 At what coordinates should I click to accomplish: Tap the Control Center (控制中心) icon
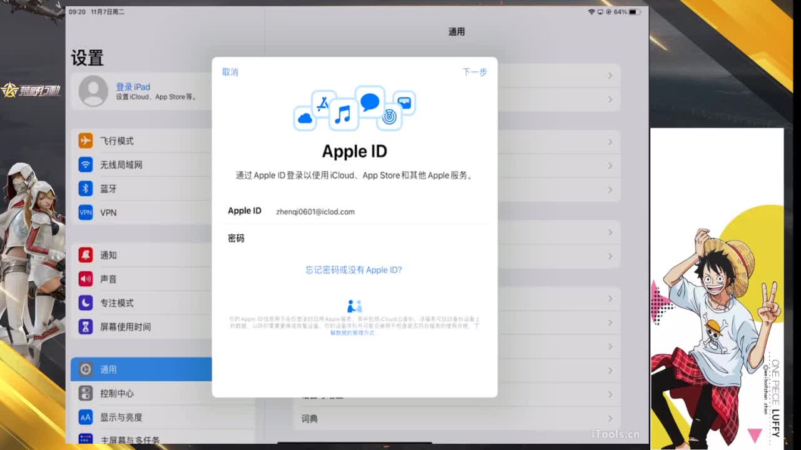86,393
